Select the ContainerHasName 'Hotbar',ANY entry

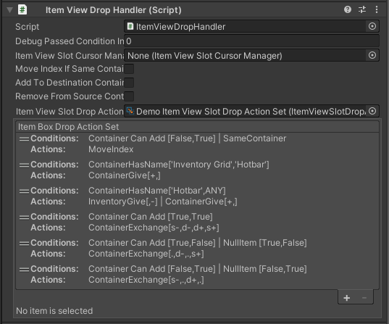(x=197, y=196)
